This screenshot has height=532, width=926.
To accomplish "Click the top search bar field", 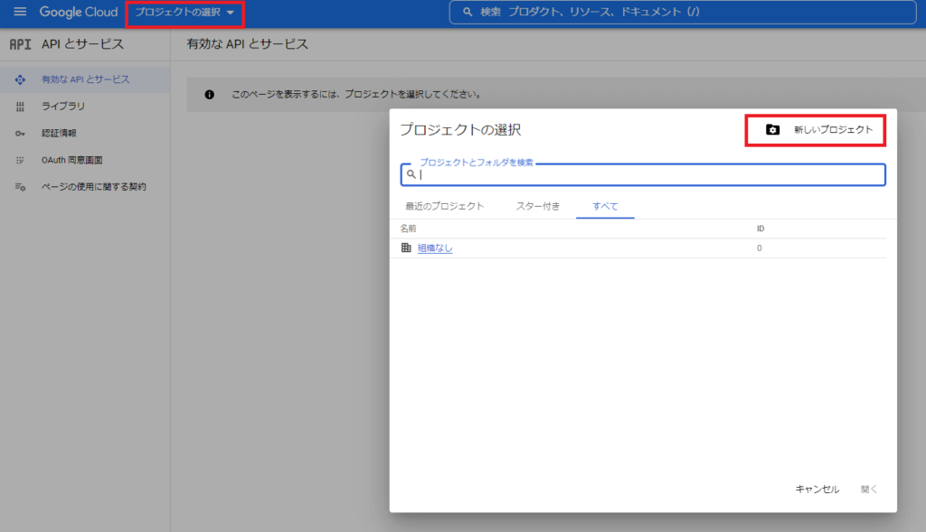I will 683,12.
